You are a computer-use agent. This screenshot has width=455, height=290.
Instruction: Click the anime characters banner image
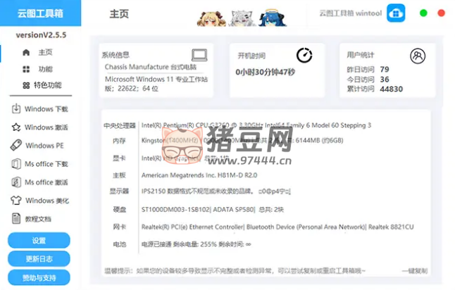click(242, 18)
